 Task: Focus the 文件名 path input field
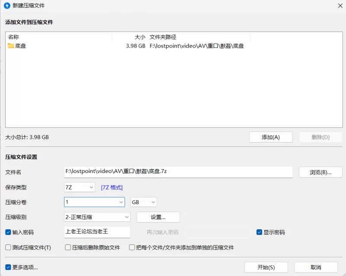[x=178, y=172]
